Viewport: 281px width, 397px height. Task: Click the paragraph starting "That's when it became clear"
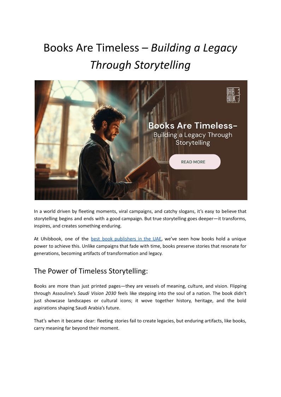coord(140,324)
